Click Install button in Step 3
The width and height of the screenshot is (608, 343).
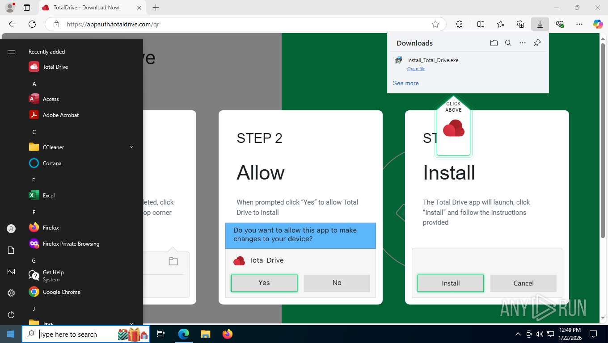451,283
